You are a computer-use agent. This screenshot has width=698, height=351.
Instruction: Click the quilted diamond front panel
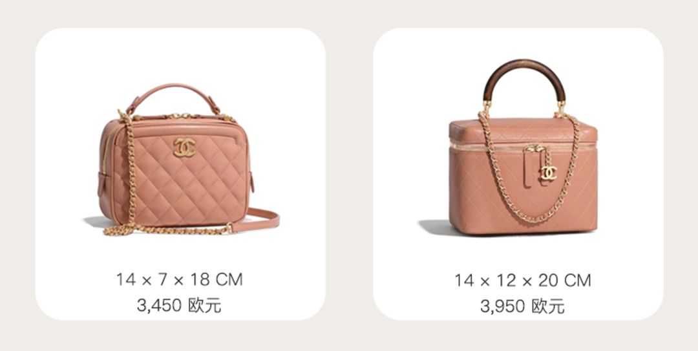tap(180, 178)
